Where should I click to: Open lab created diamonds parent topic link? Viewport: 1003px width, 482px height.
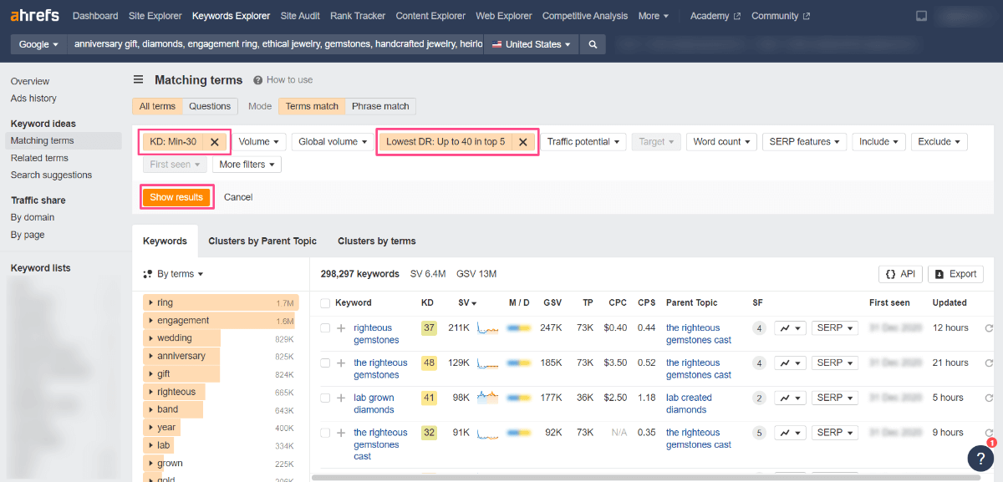point(689,403)
